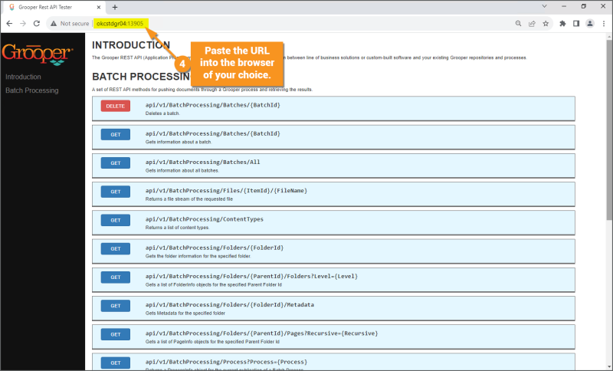The height and width of the screenshot is (371, 613).
Task: Click GET button for ContentTypes
Action: [x=116, y=220]
